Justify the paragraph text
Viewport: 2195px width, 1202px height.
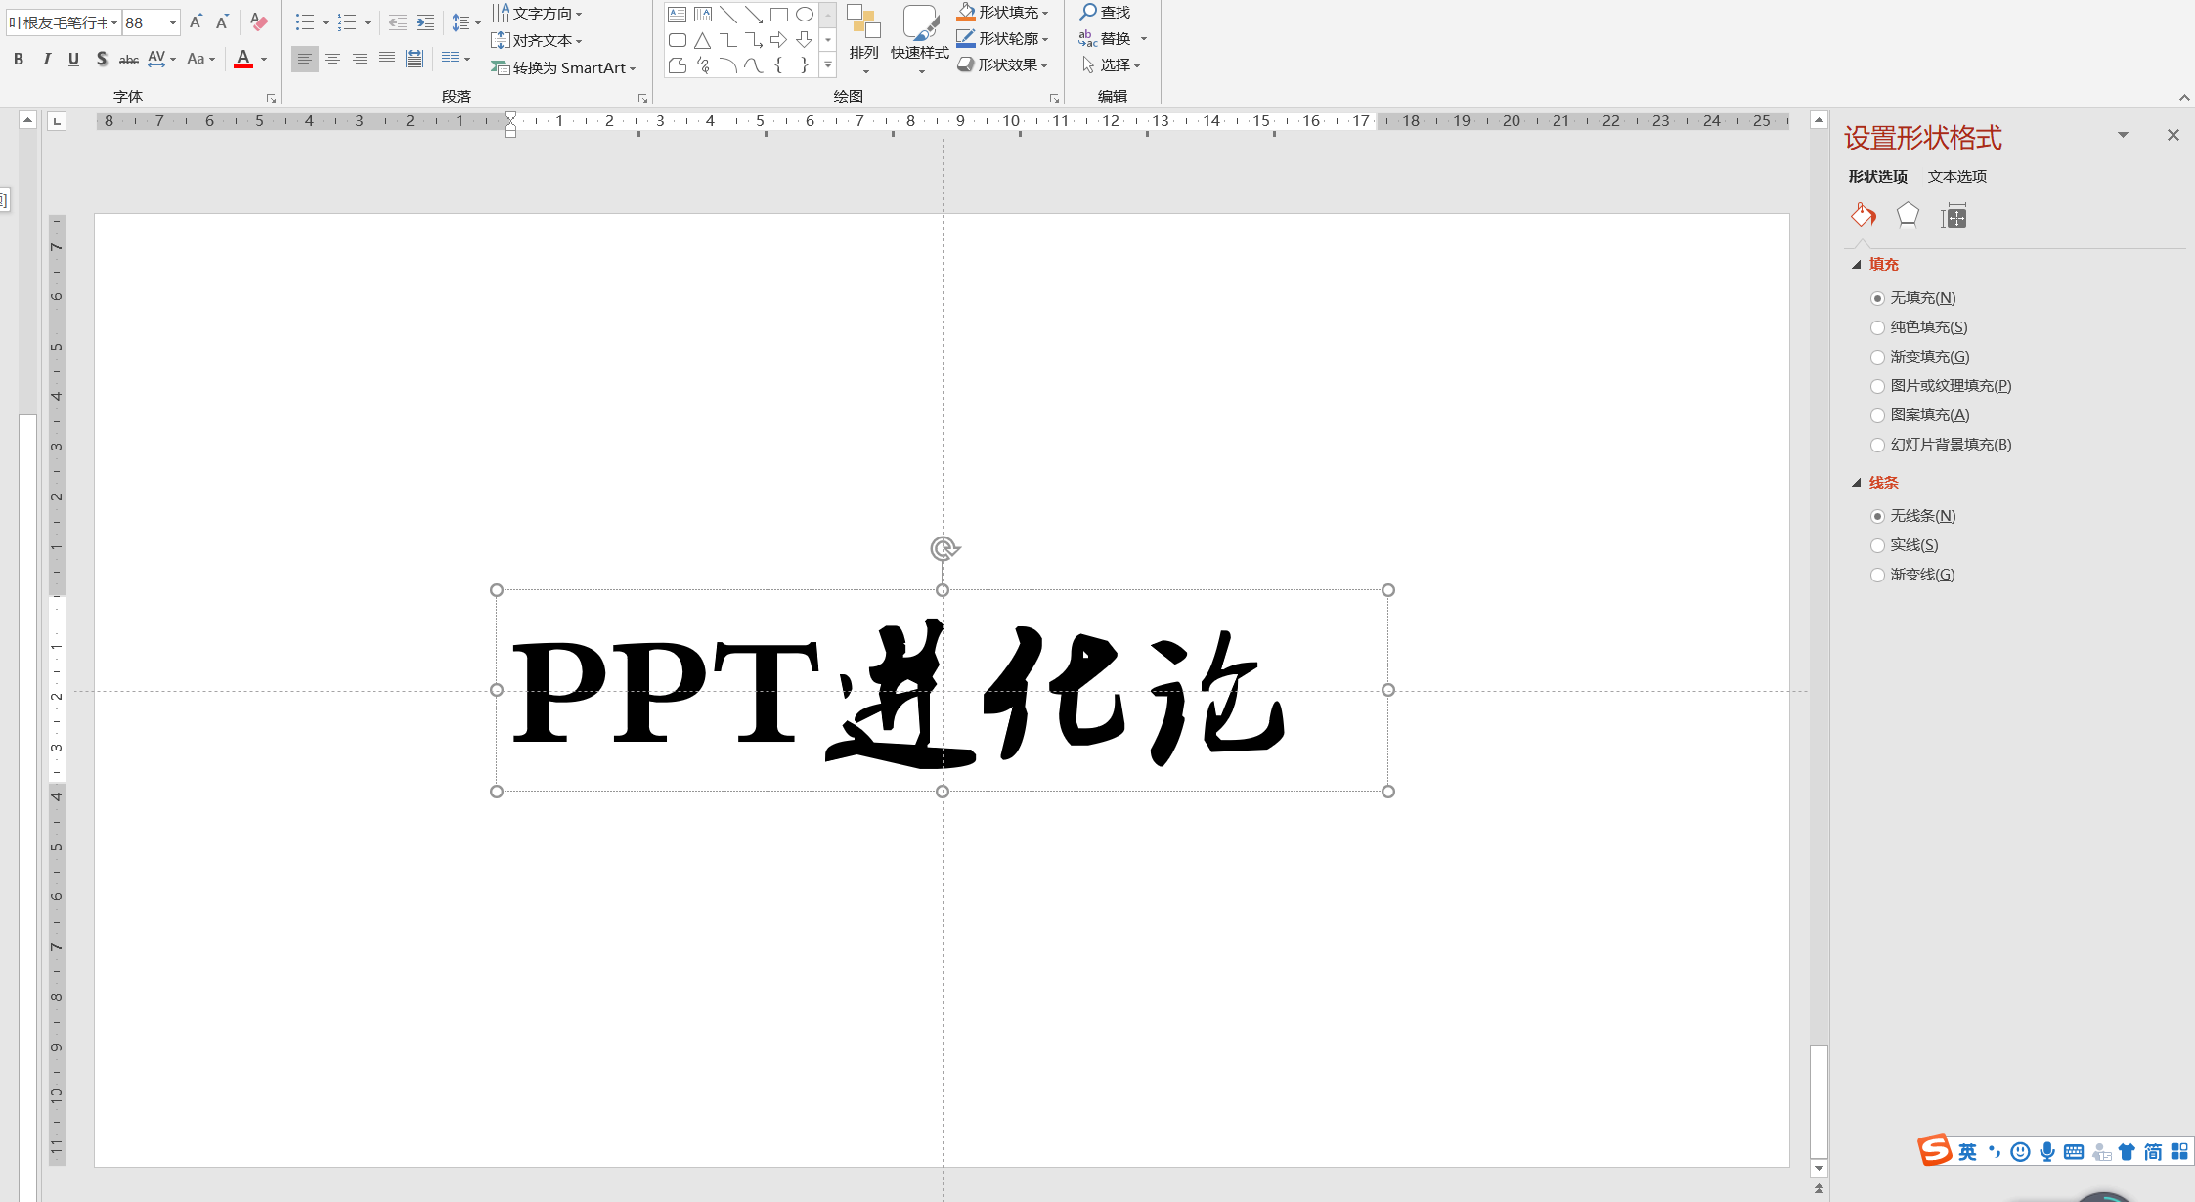387,59
